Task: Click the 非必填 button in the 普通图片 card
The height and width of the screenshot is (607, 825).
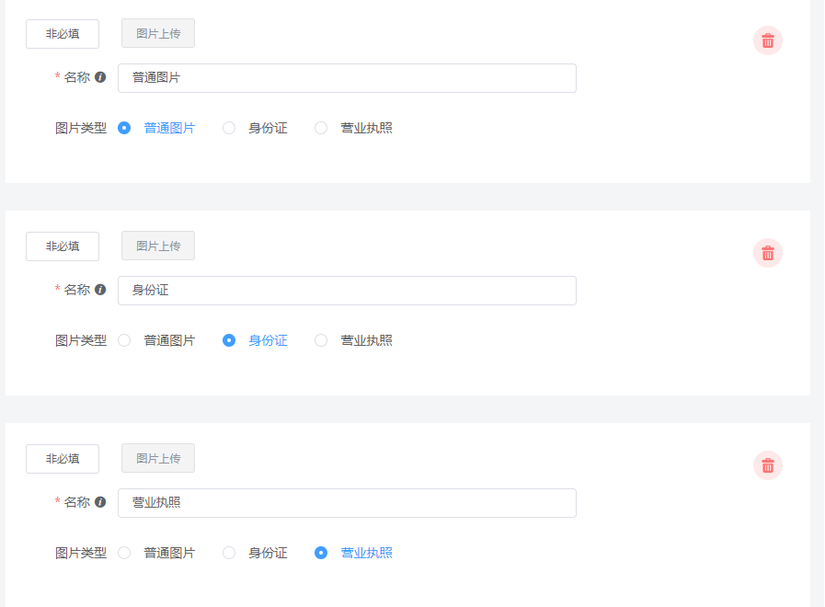Action: point(63,34)
